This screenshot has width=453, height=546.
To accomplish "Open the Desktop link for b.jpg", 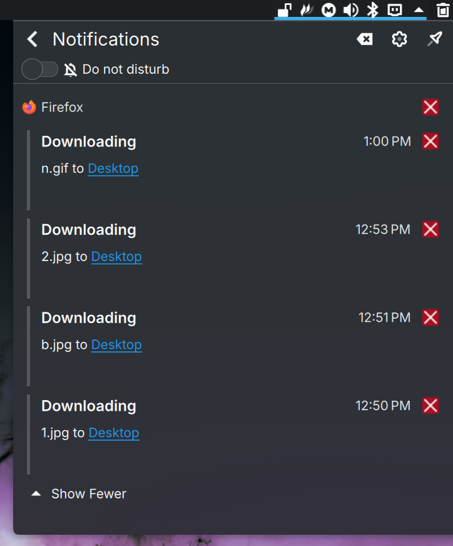I will coord(116,345).
